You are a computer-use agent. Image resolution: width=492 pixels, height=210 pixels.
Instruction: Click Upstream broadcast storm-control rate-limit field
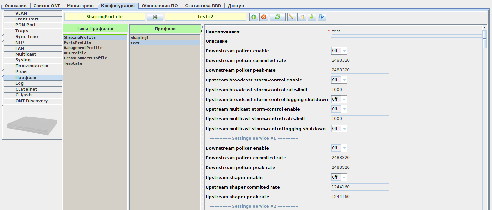coord(360,90)
